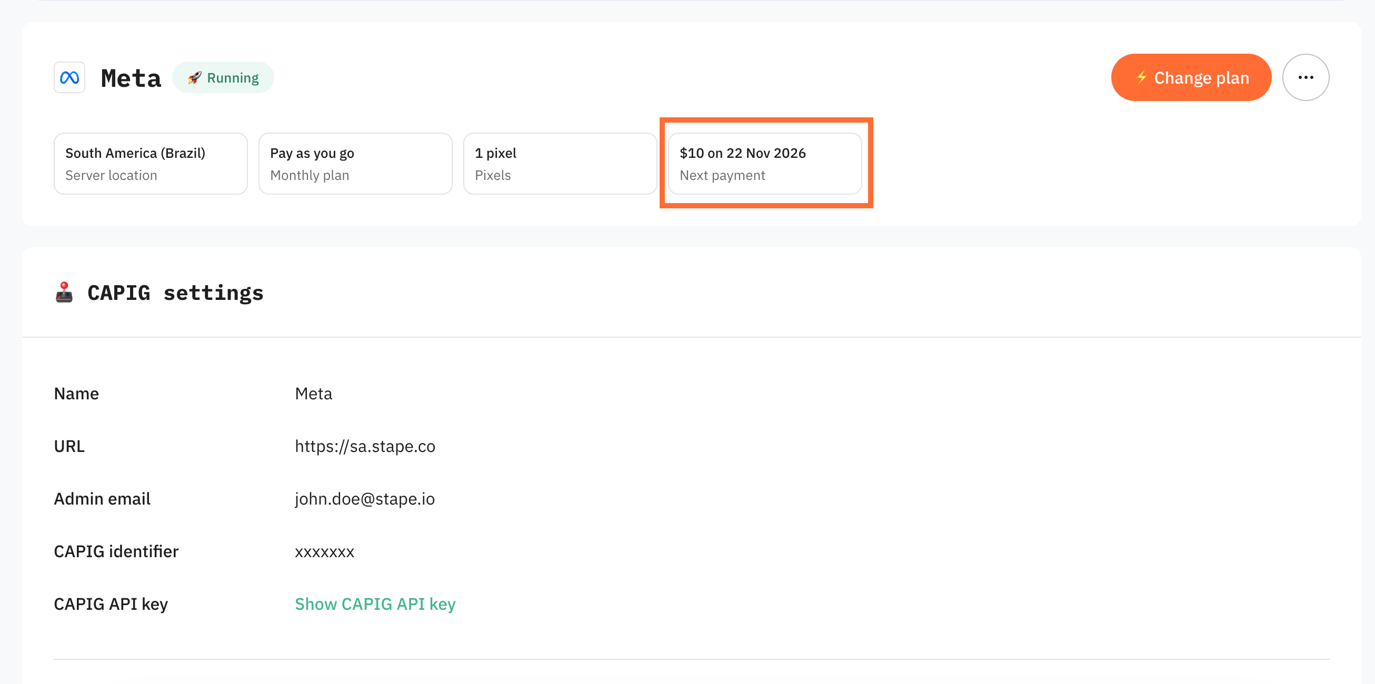Click the Name field label

76,394
